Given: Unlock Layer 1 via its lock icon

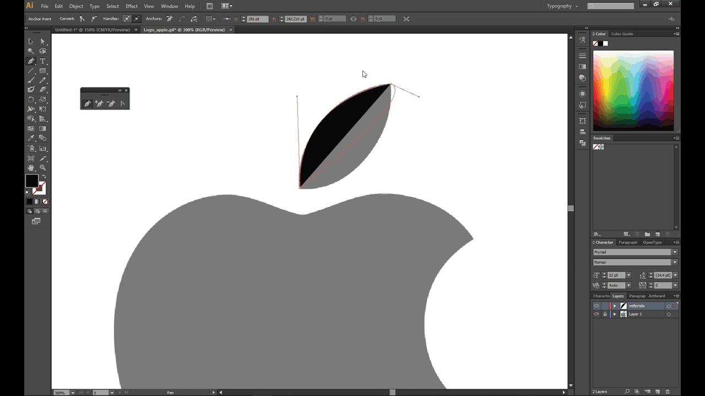Looking at the screenshot, I should tap(605, 314).
